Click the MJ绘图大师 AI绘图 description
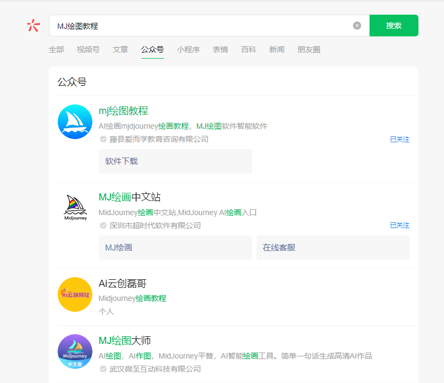Image resolution: width=444 pixels, height=383 pixels. pos(235,356)
